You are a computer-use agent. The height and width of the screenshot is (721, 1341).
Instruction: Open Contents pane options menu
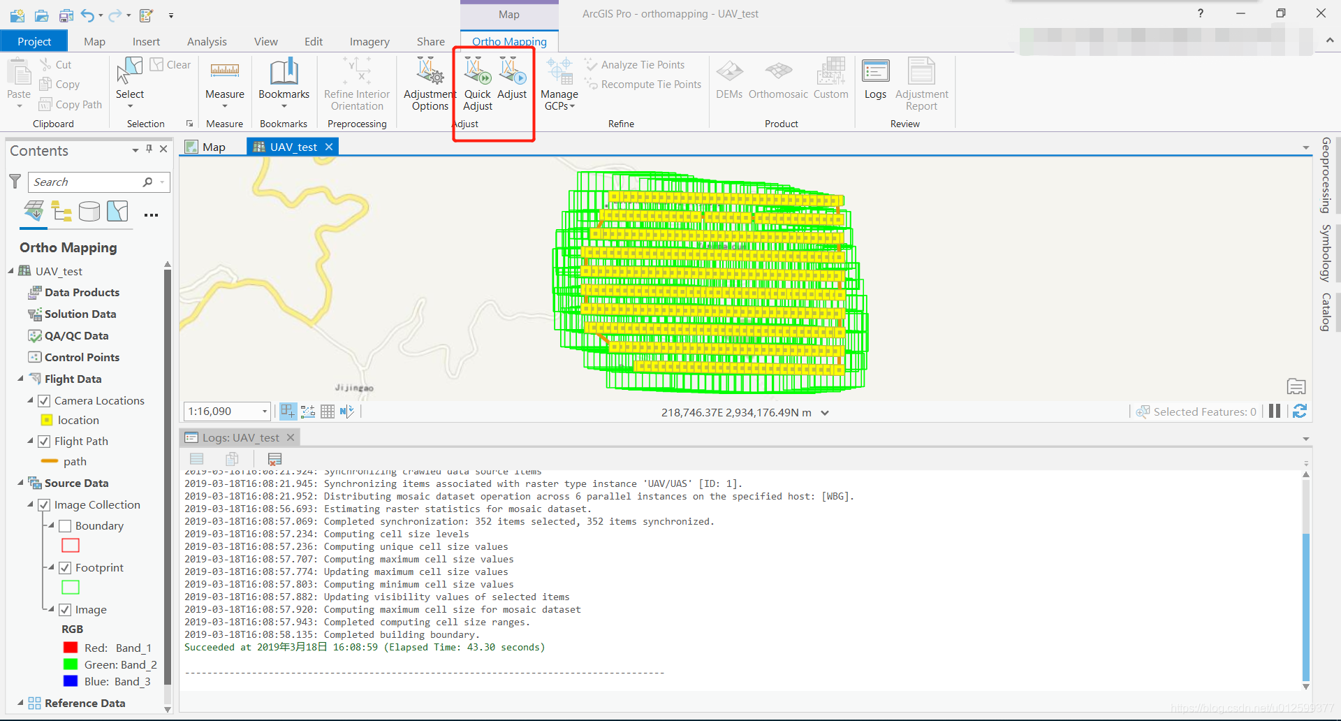tap(135, 150)
